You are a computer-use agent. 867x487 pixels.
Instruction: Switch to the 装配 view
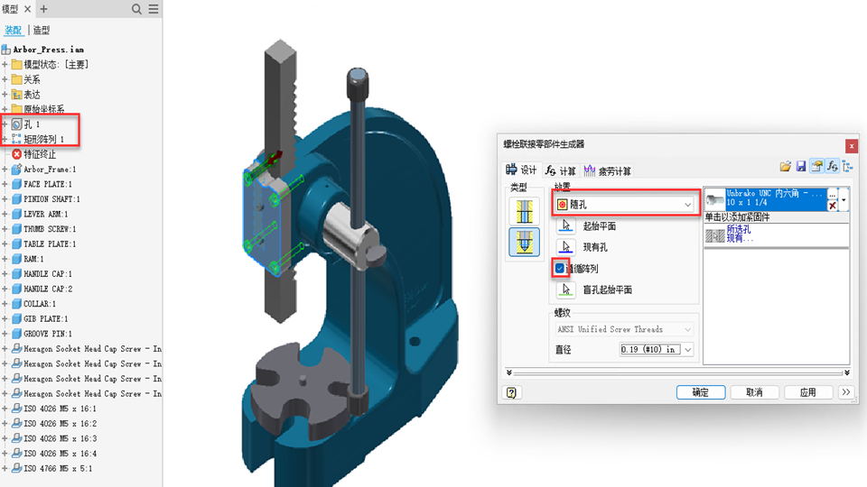[13, 30]
